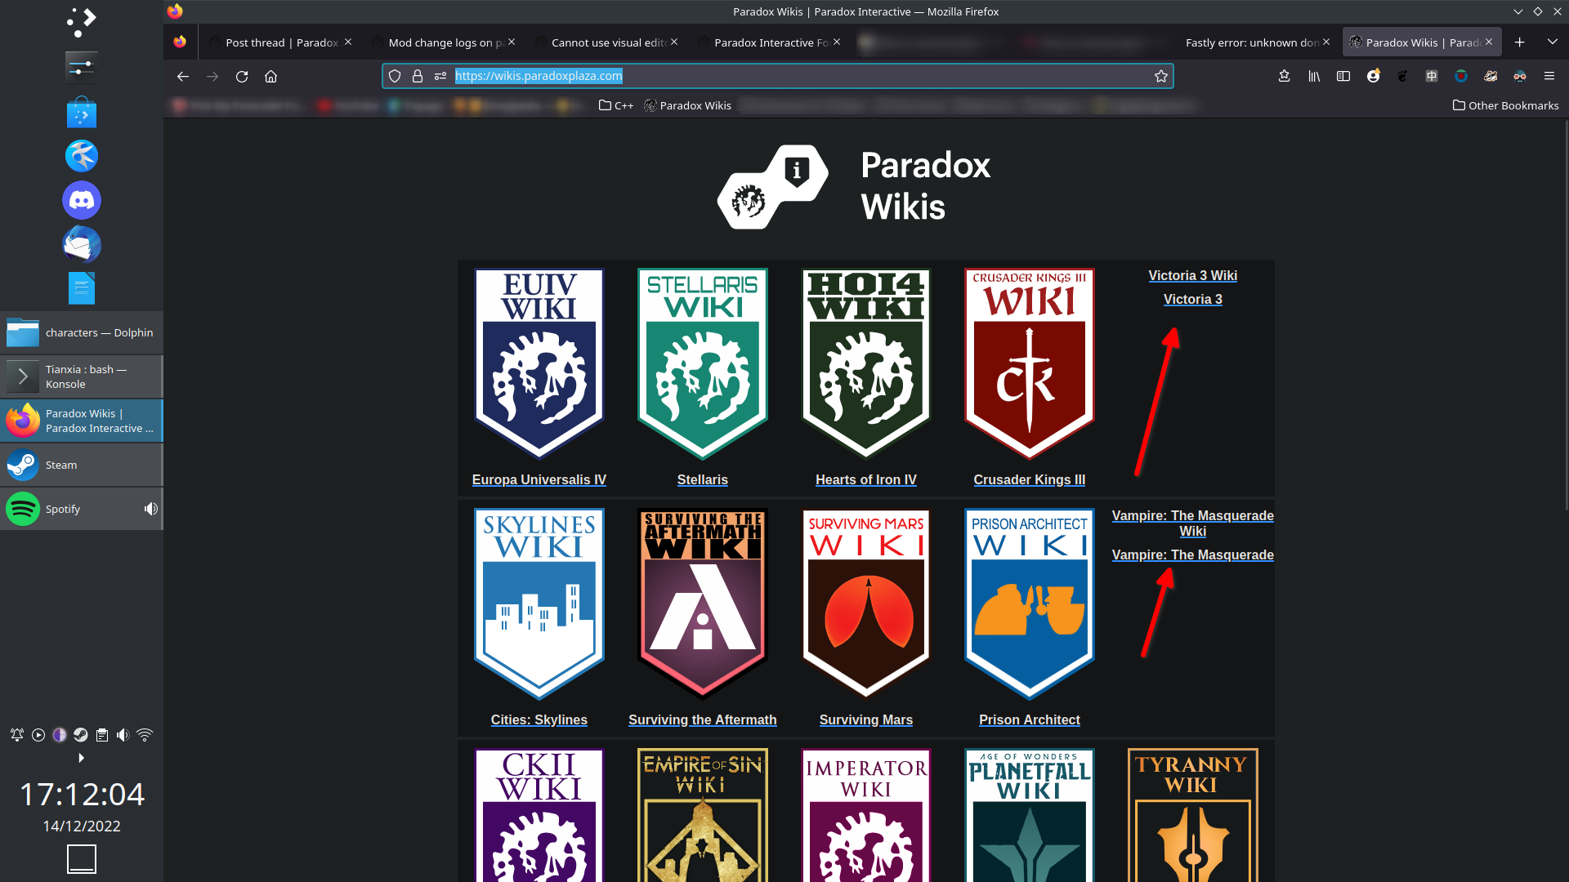Open the Victoria 3 Wiki link
This screenshot has width=1569, height=882.
(1193, 275)
